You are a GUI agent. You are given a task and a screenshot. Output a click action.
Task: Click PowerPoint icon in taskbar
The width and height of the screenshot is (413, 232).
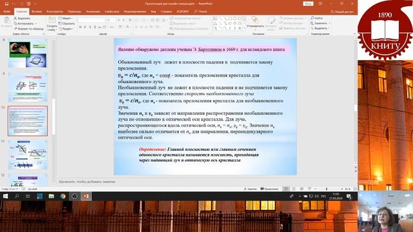(86, 196)
